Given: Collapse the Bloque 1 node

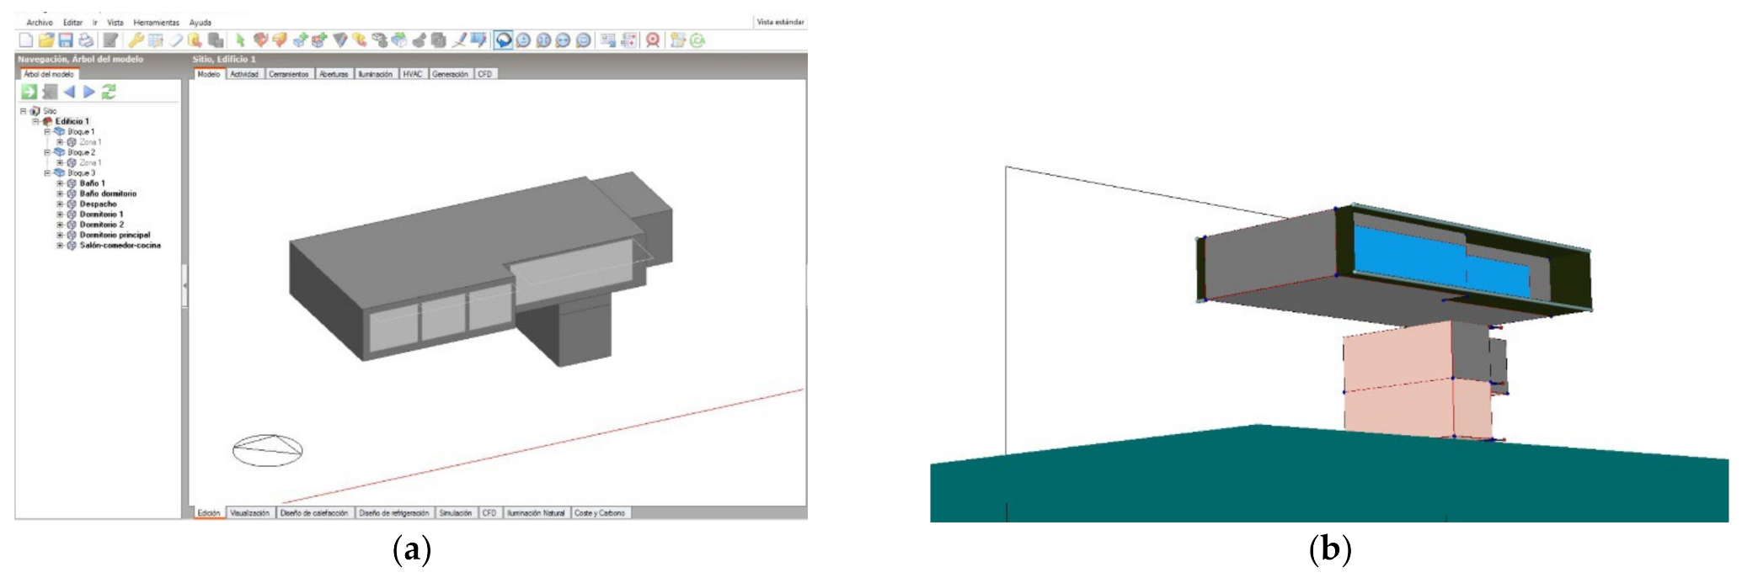Looking at the screenshot, I should (x=47, y=132).
